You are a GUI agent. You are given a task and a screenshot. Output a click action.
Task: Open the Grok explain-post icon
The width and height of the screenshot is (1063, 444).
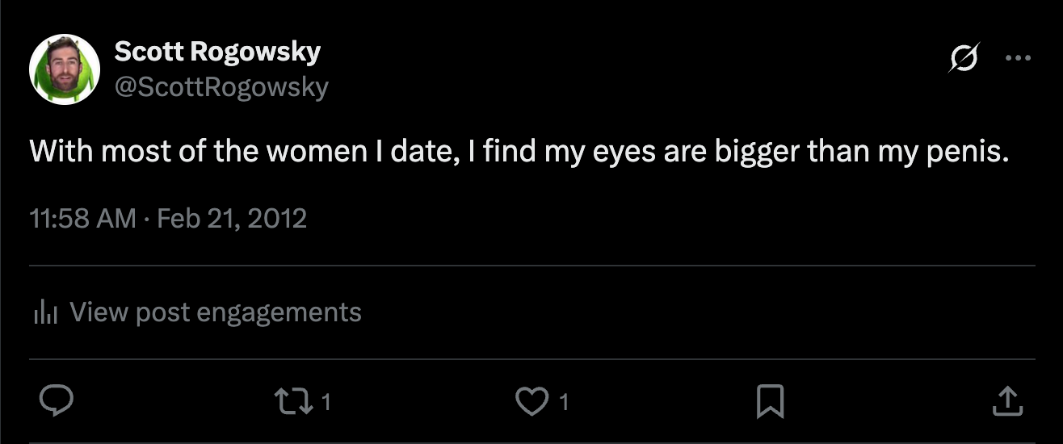(x=964, y=58)
